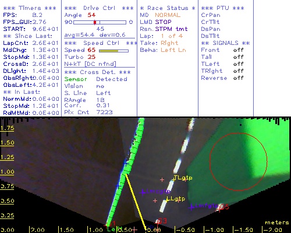Open the Race Status panel header
Image resolution: width=291 pixels, height=233 pixels.
coord(168,8)
